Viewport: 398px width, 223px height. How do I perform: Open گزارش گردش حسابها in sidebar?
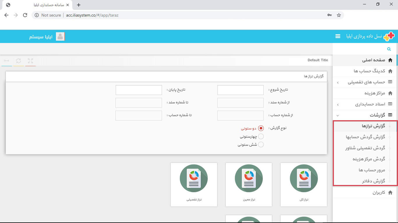365,137
